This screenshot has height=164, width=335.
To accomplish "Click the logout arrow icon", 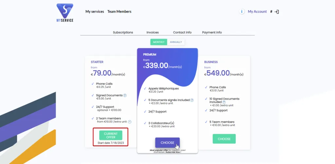I will (x=277, y=12).
